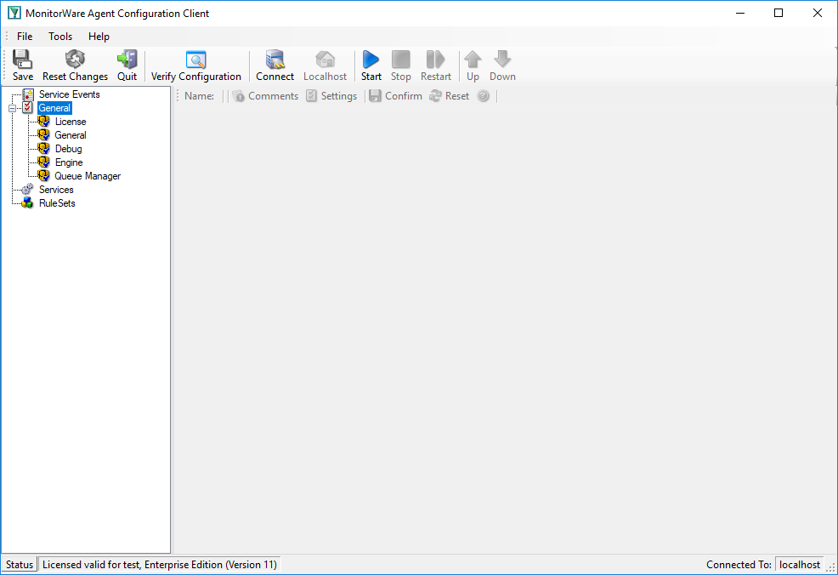
Task: Open the Engine tree item
Action: tap(69, 162)
